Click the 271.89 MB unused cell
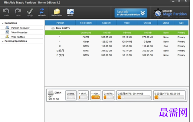Image resolution: width=193 pixels, height=122 pixels. pyautogui.click(x=147, y=37)
